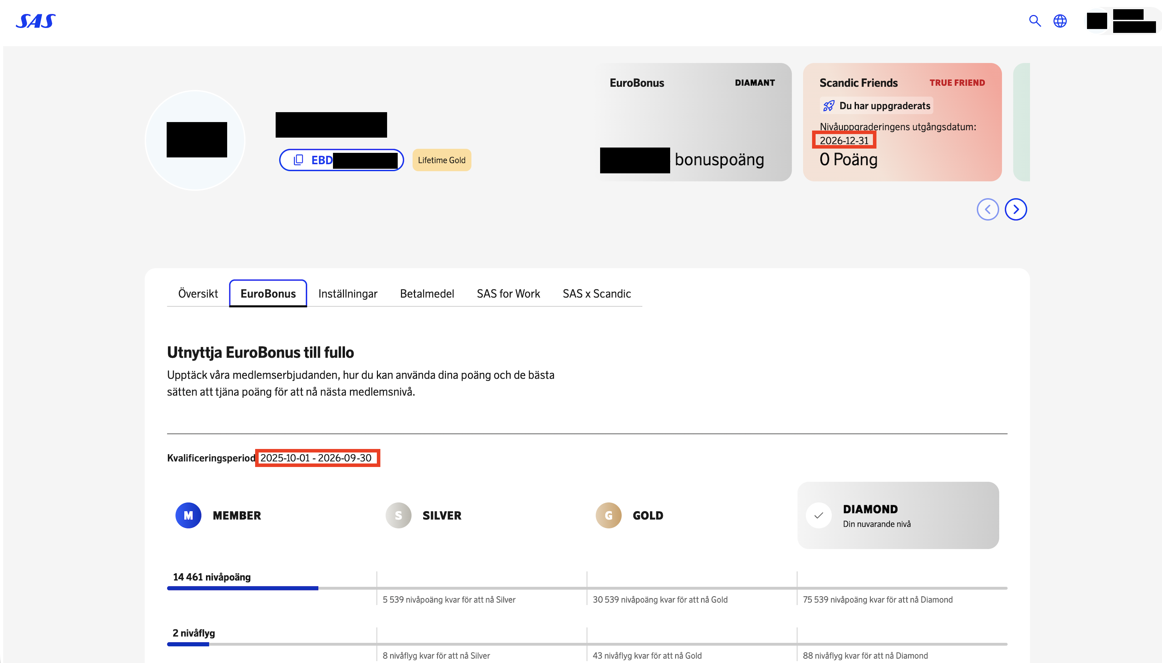Show next membership card
Viewport: 1162px width, 663px height.
[x=1016, y=209]
